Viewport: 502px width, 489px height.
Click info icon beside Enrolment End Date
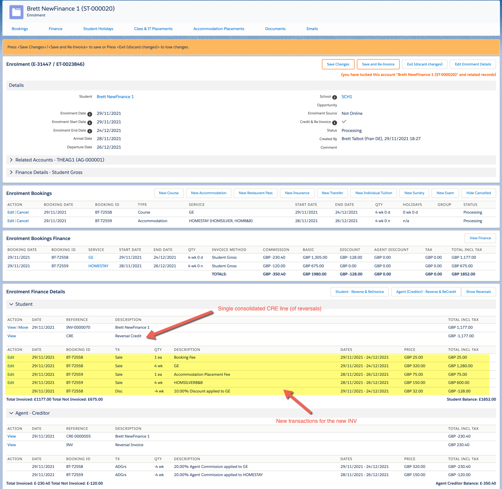pyautogui.click(x=90, y=131)
